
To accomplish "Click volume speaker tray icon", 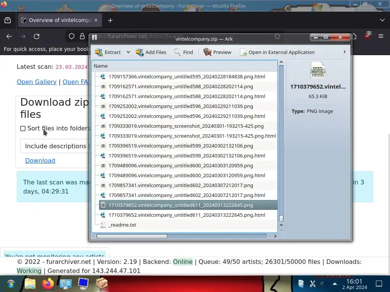I will pyautogui.click(x=322, y=284).
